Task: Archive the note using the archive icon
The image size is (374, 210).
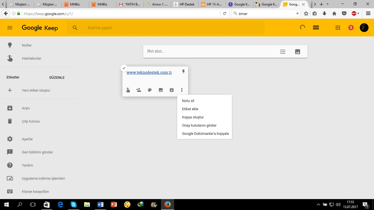Action: (x=172, y=90)
